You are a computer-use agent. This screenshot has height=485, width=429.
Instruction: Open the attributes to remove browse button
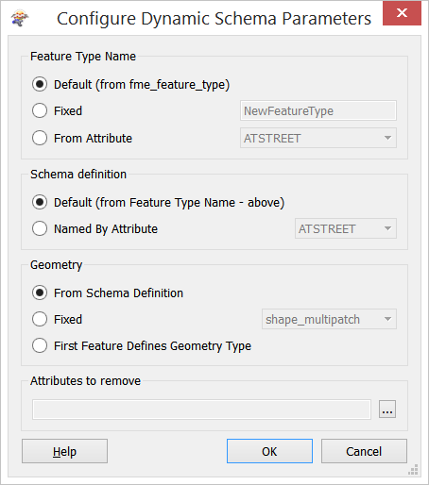click(x=387, y=410)
